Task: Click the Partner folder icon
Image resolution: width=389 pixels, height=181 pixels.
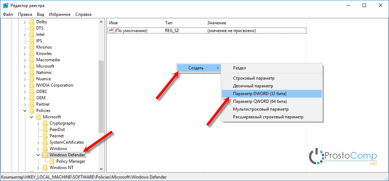Action: point(31,104)
